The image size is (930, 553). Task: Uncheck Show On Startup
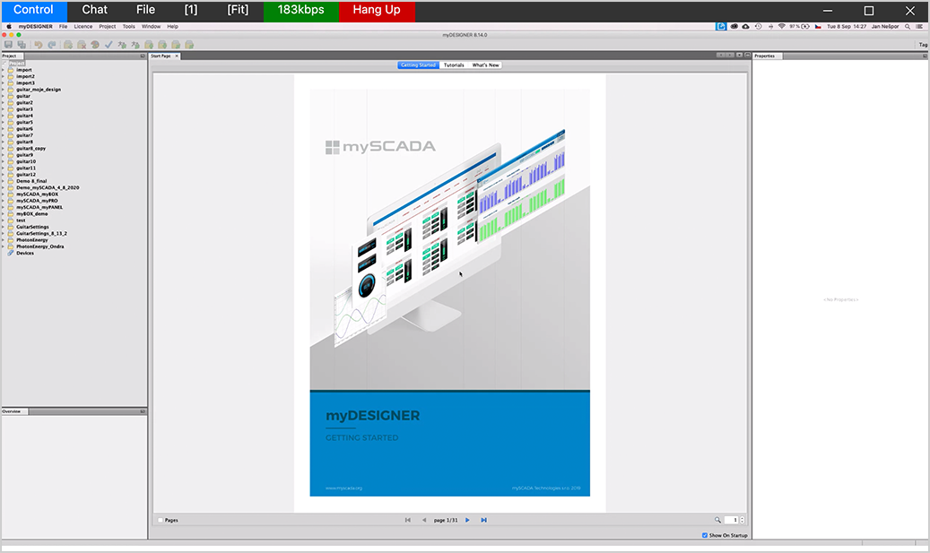(x=705, y=535)
